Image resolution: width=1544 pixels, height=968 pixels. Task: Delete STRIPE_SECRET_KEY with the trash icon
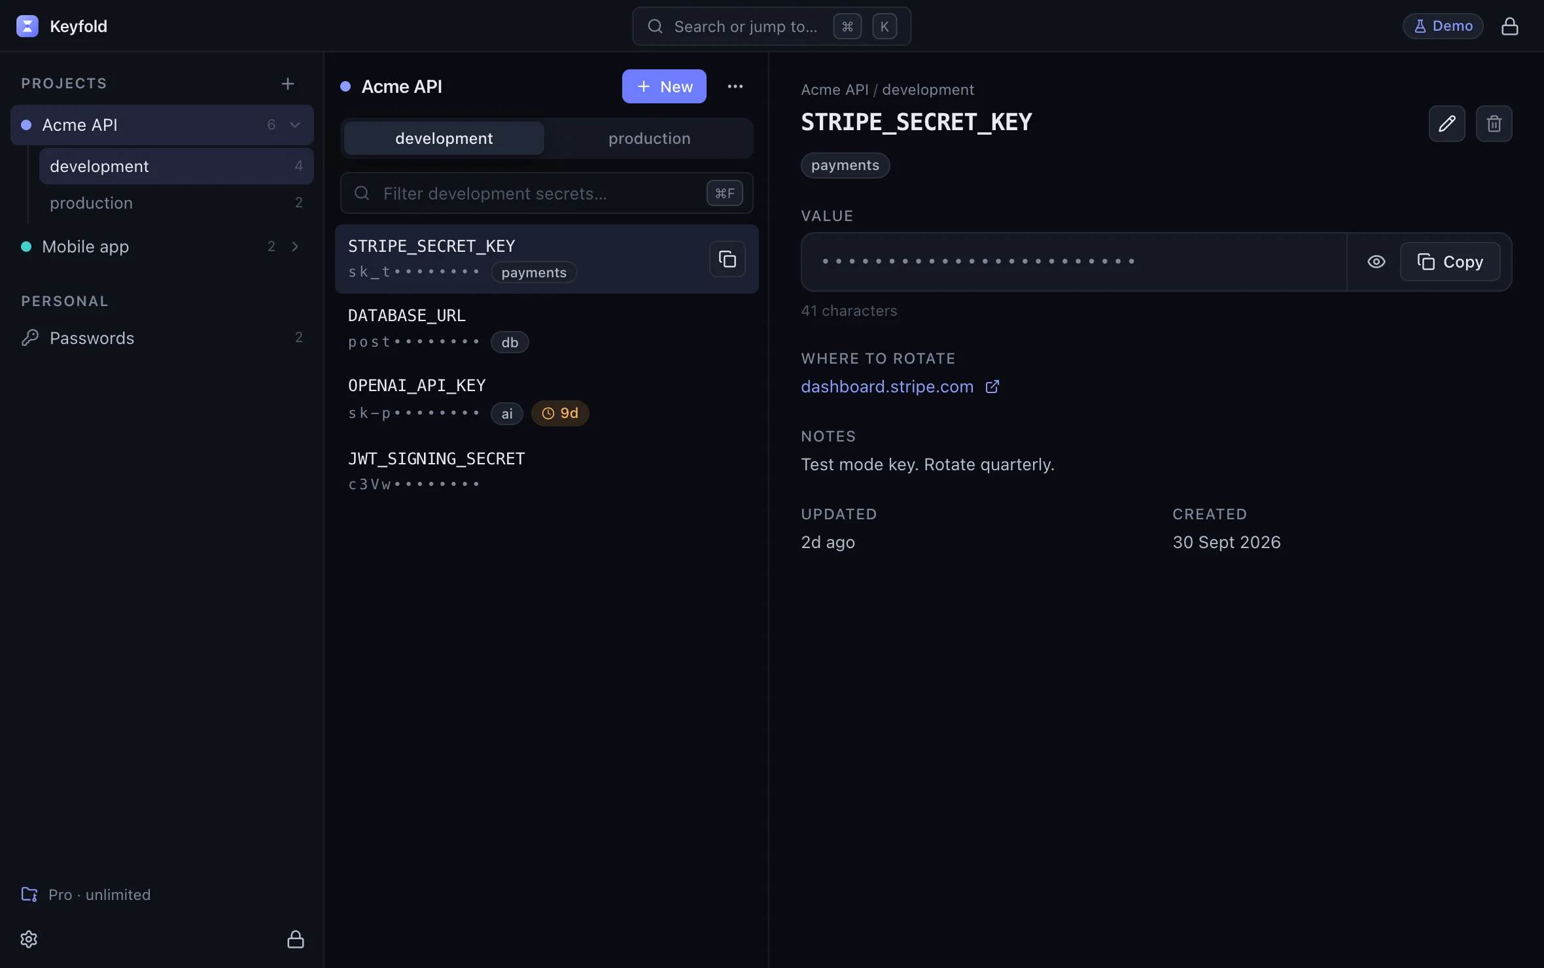(1494, 124)
